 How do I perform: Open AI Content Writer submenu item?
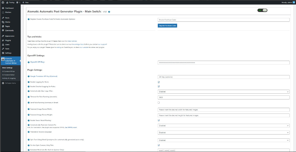(x=8, y=71)
